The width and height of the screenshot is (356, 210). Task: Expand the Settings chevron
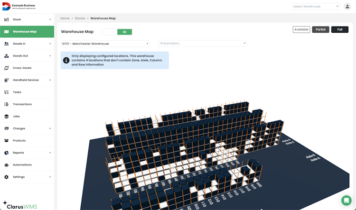coord(50,177)
